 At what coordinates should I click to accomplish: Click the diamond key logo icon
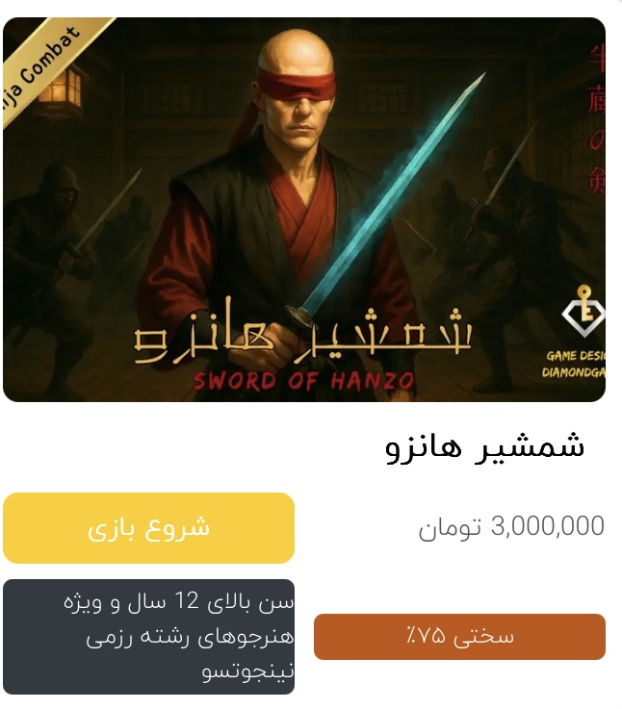(583, 312)
